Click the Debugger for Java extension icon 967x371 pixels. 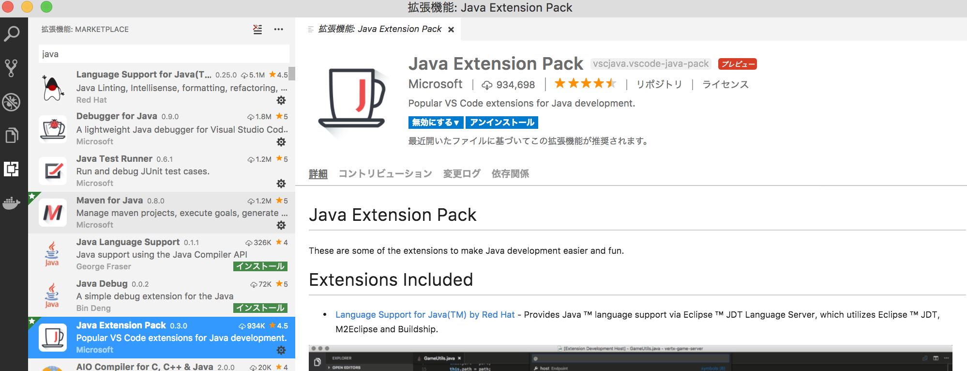coord(53,129)
